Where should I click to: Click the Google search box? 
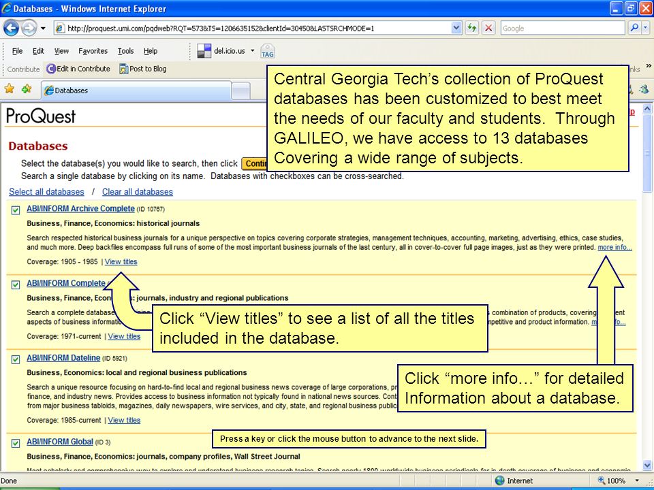coord(562,29)
